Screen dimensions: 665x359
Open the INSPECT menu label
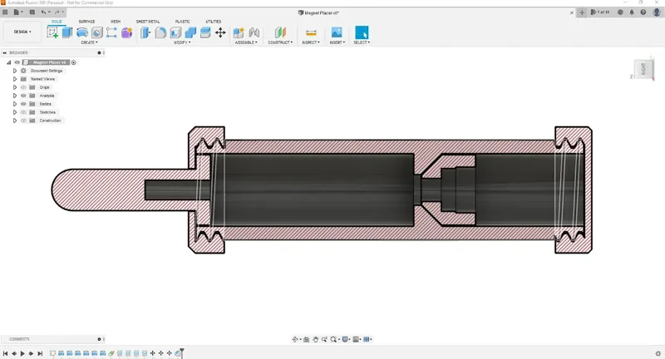coord(311,42)
